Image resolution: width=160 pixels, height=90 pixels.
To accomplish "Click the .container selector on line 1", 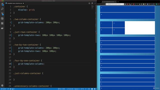I will point(19,6).
